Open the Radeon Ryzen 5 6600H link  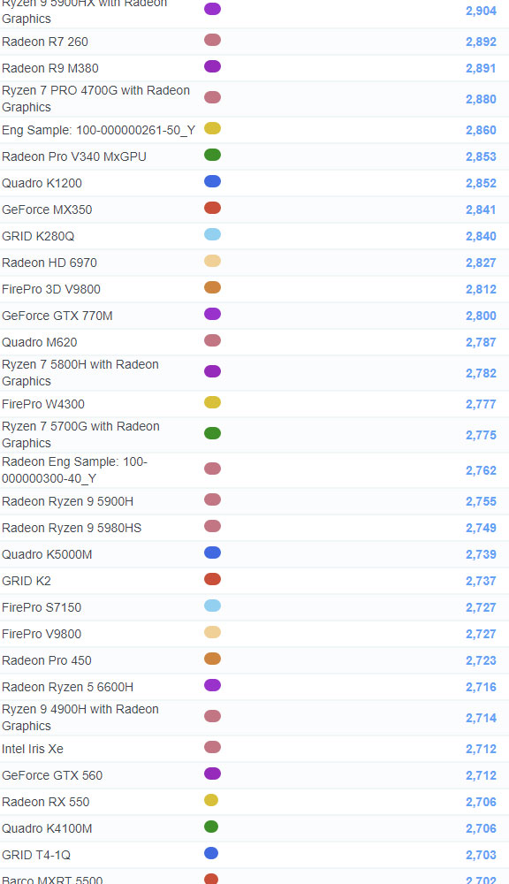(68, 687)
